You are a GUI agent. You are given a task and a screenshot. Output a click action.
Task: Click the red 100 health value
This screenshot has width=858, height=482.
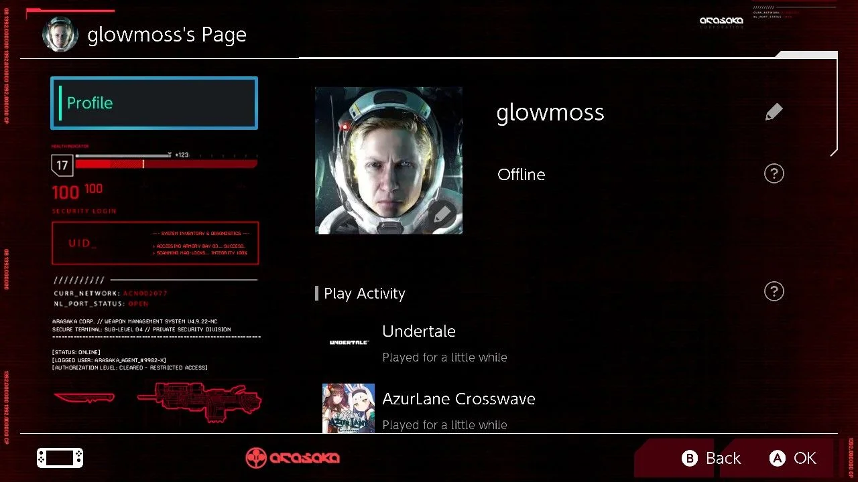tap(65, 193)
